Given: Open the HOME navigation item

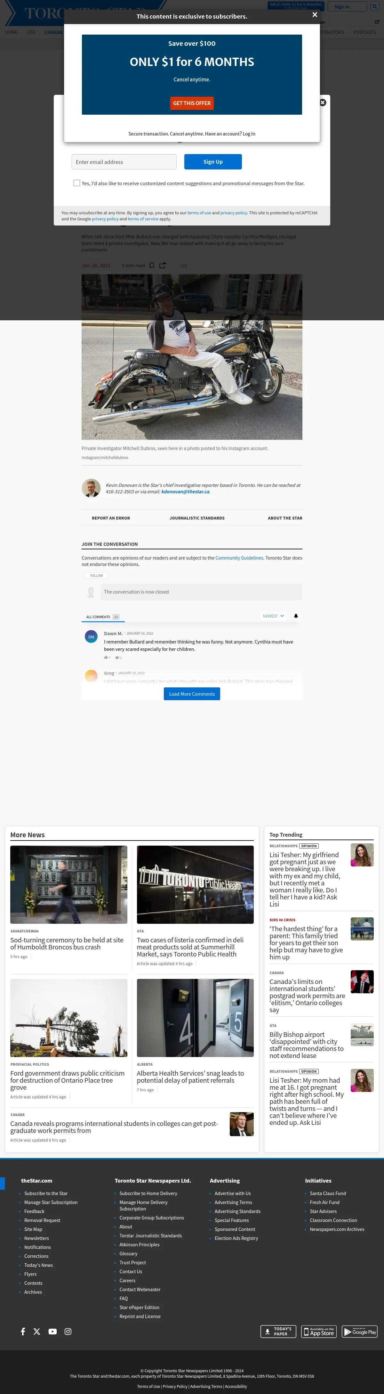Looking at the screenshot, I should point(11,32).
